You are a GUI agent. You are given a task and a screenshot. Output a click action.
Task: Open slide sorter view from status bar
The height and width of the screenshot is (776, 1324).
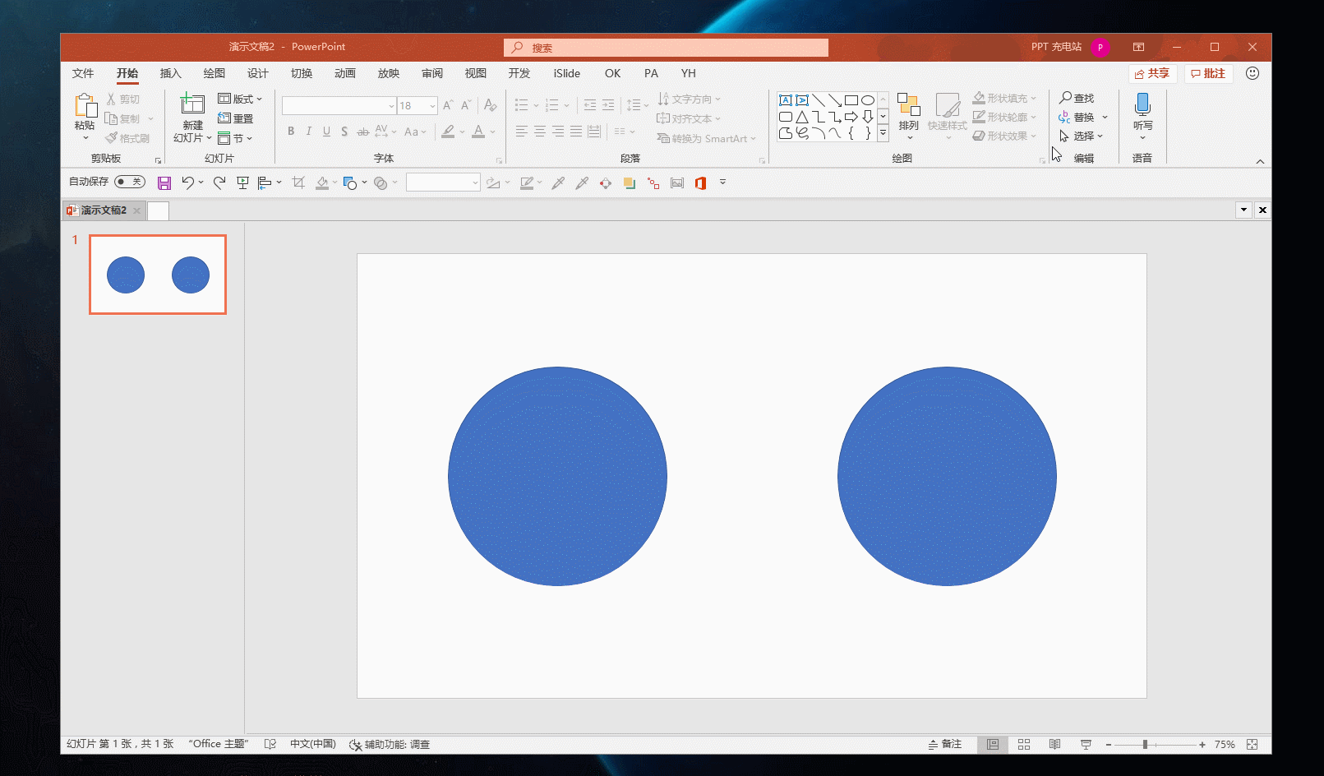click(x=1024, y=744)
